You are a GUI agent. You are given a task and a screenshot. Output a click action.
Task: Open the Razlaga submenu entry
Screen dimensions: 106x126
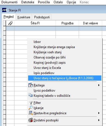(x=65, y=85)
